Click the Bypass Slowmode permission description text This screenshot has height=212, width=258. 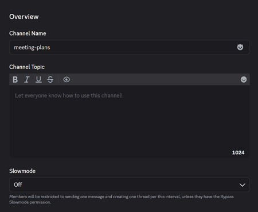coord(122,199)
